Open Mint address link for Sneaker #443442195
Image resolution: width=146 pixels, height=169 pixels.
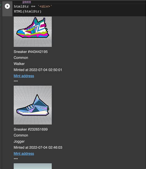[x=24, y=76]
